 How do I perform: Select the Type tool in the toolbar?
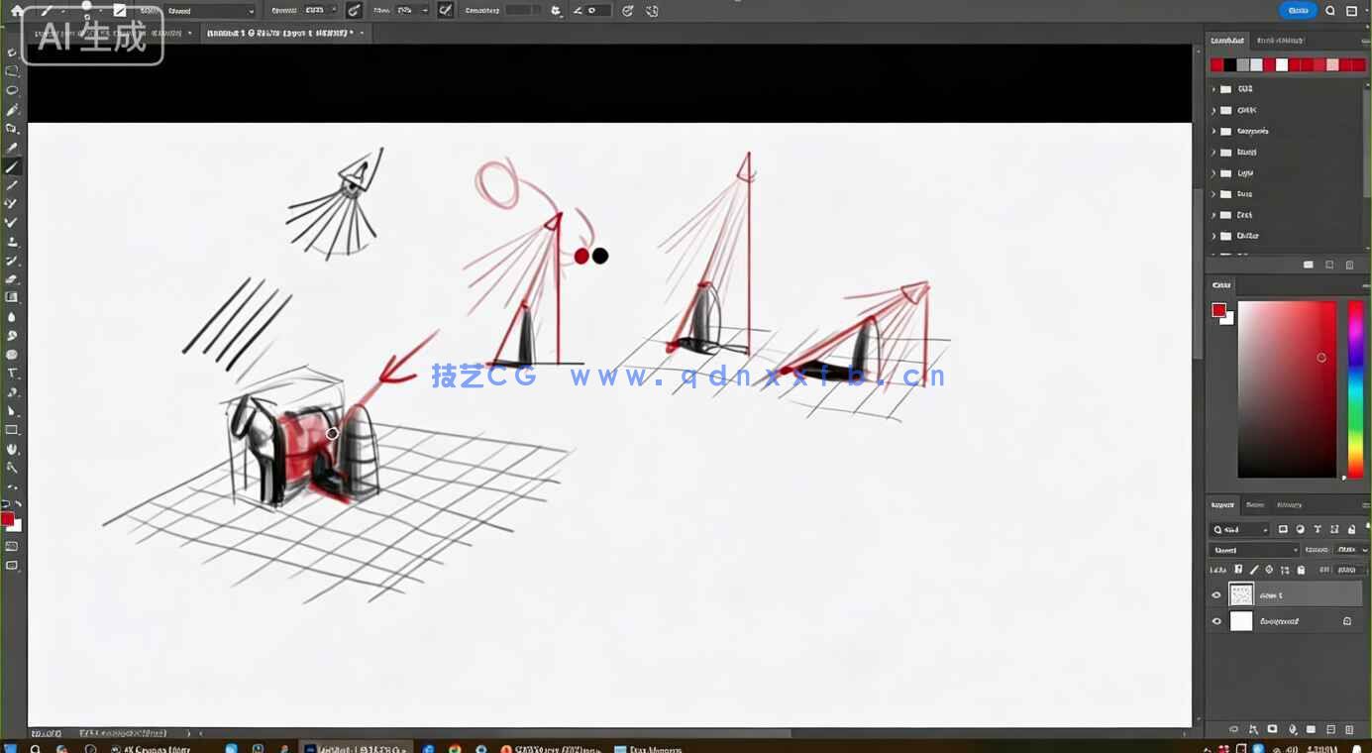point(13,372)
